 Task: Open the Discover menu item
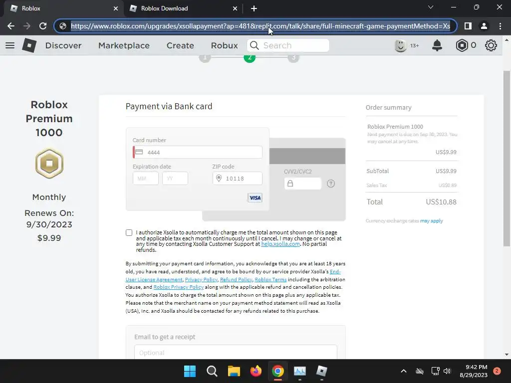(63, 45)
